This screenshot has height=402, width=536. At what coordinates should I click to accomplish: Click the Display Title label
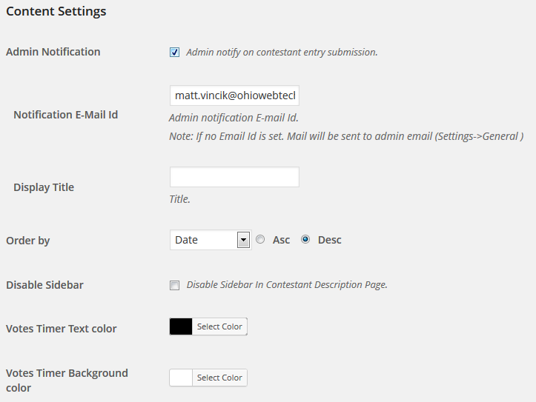pos(44,187)
